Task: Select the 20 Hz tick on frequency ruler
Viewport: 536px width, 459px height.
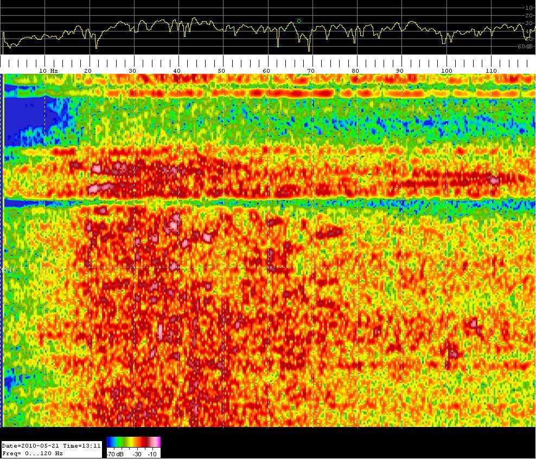Action: point(87,71)
